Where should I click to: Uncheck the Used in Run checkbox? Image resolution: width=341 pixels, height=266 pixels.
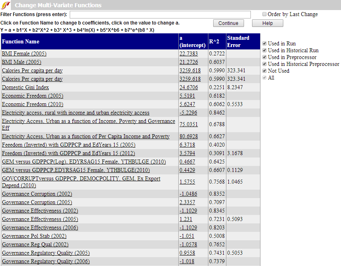coord(264,43)
